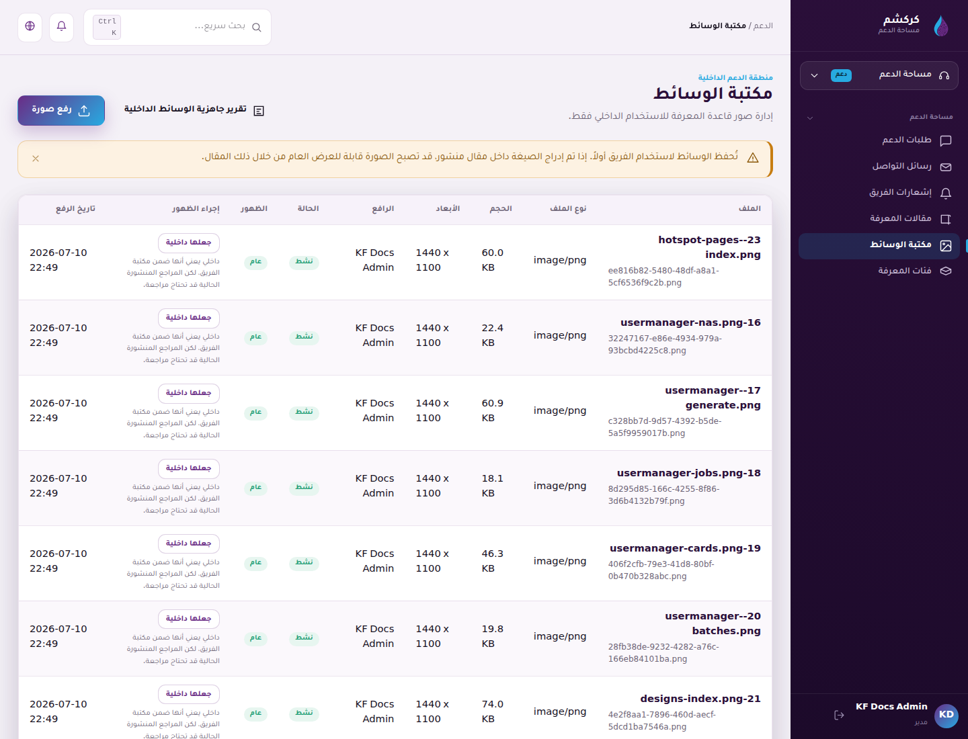Click the KD user avatar
Screen dimensions: 968x739
pyautogui.click(x=946, y=715)
